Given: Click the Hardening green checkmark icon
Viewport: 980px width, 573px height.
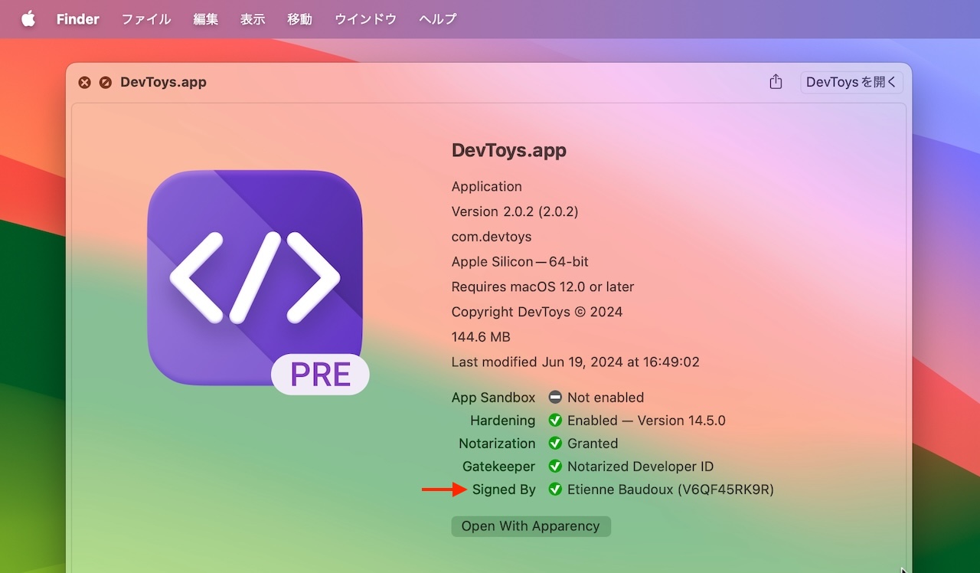Looking at the screenshot, I should coord(555,421).
